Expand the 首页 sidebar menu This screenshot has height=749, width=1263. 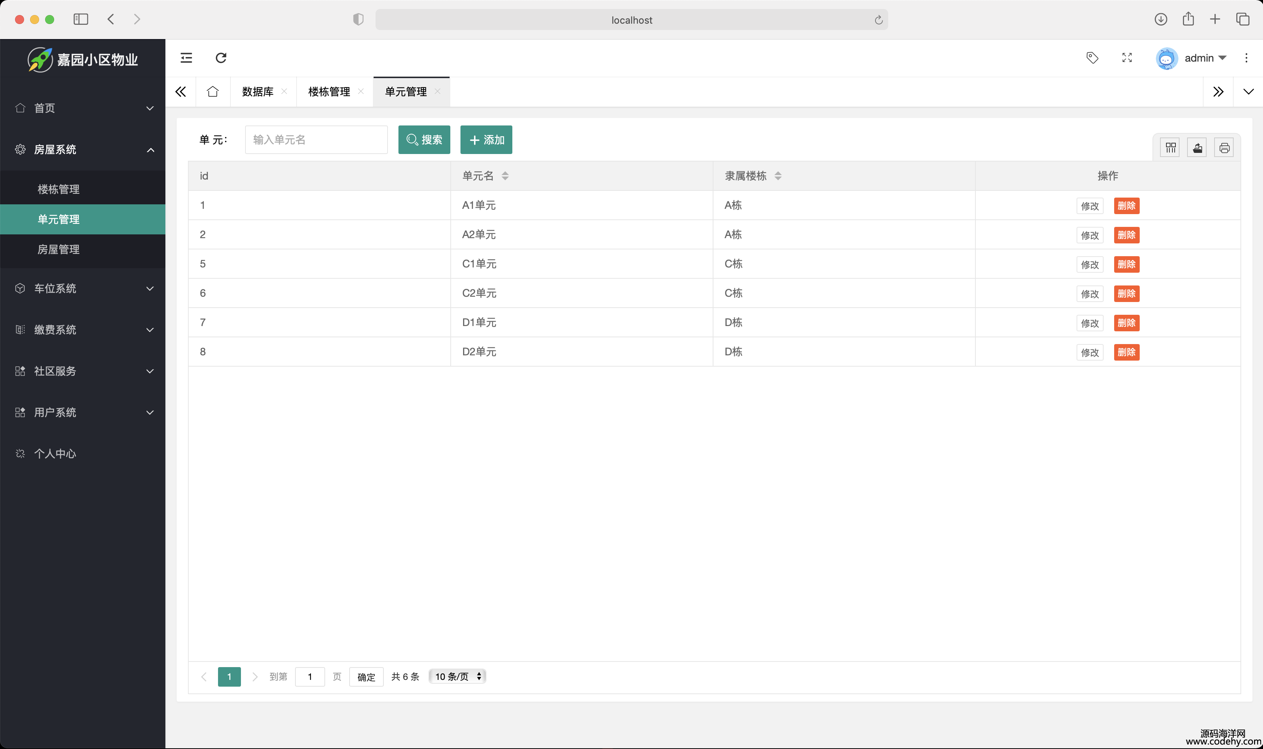tap(83, 109)
